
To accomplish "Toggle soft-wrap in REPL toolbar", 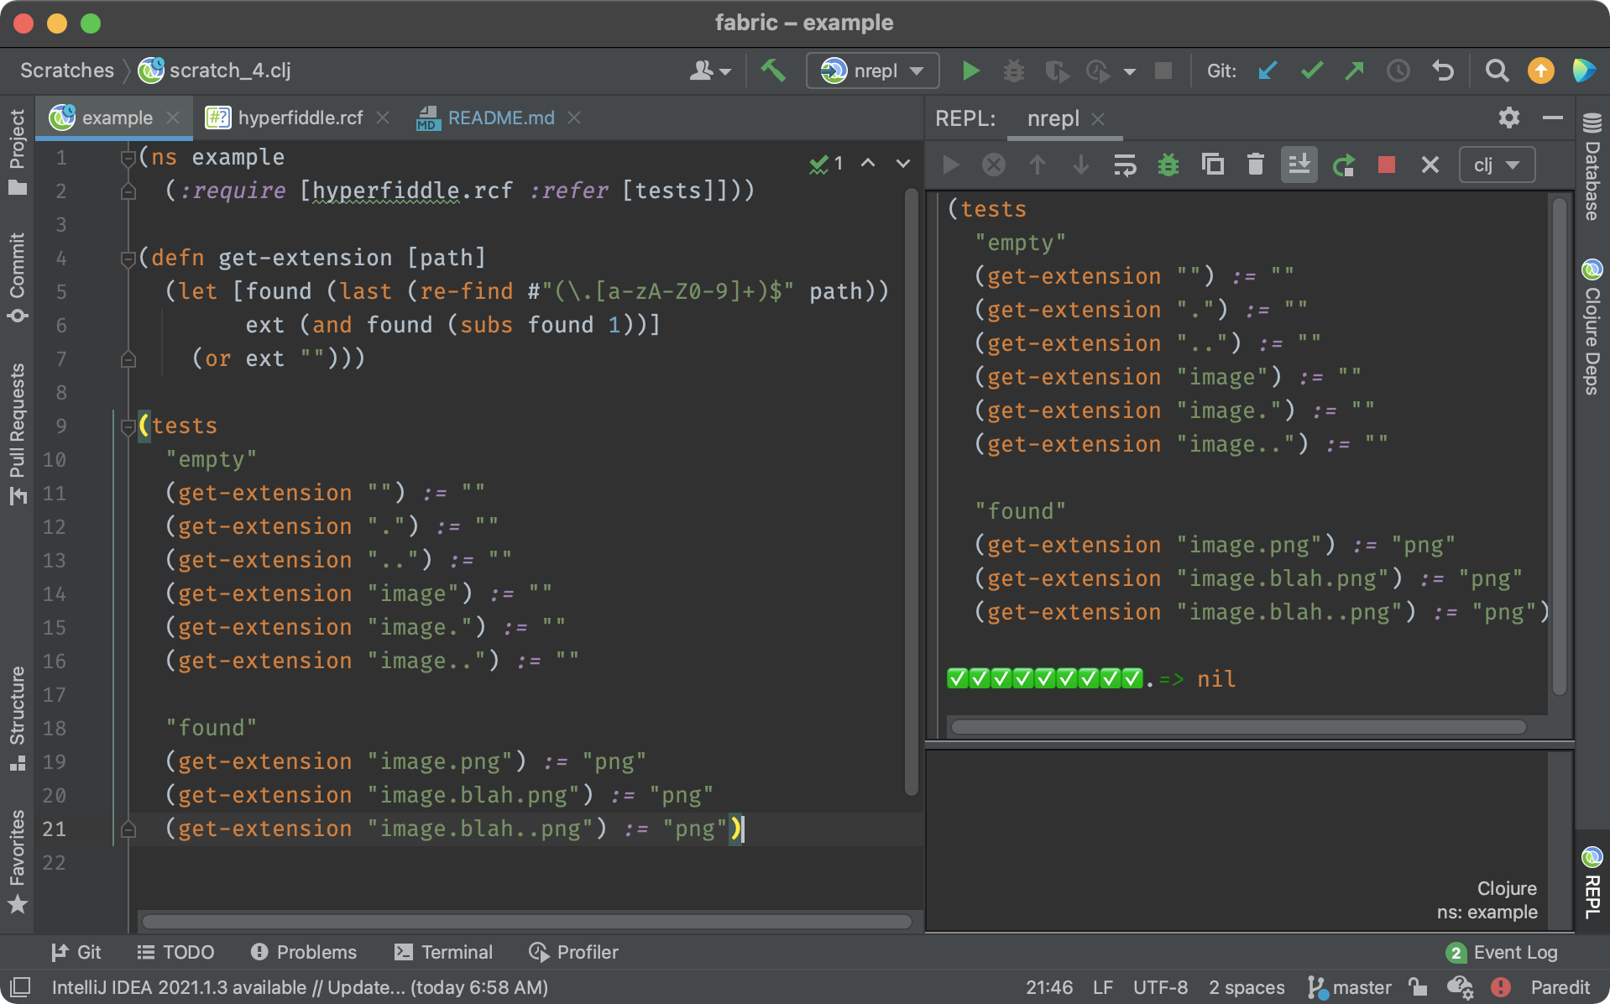I will click(1124, 165).
